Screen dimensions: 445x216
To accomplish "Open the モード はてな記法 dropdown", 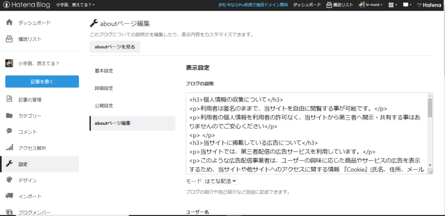I will point(220,181).
